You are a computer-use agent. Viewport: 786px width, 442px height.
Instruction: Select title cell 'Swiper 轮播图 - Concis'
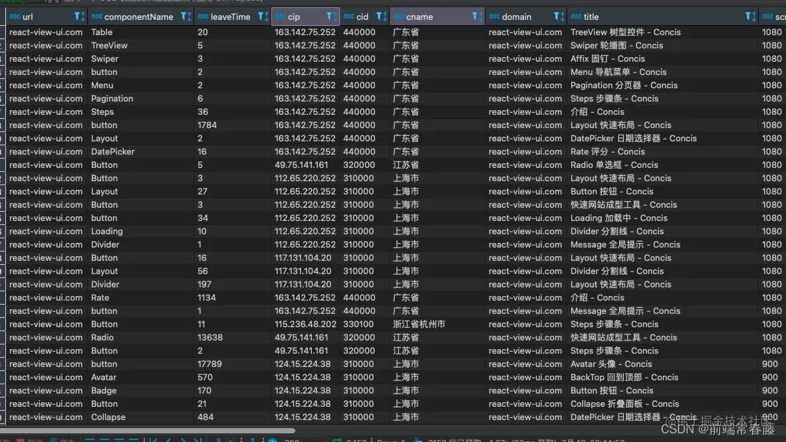point(662,46)
